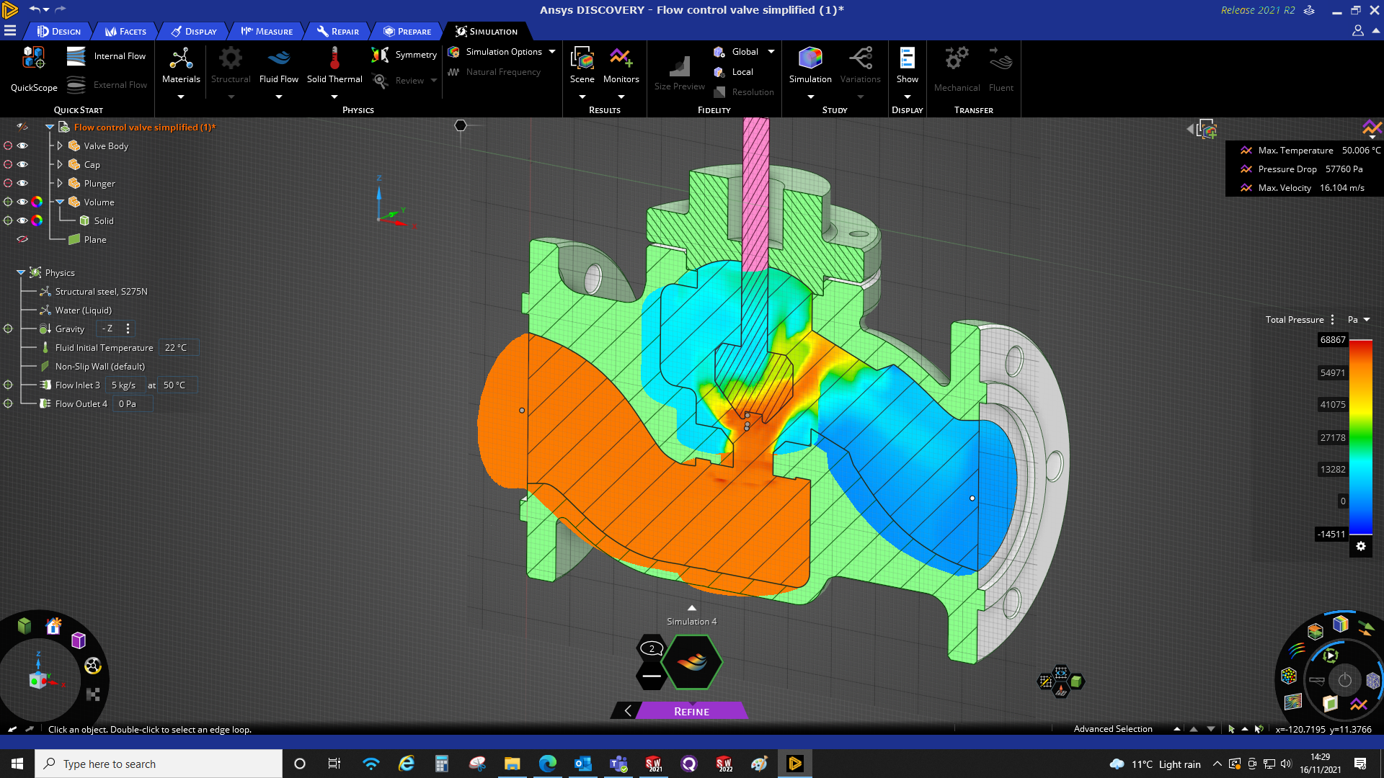Open Total Pressure legend options dots
Image resolution: width=1384 pixels, height=778 pixels.
click(x=1332, y=320)
